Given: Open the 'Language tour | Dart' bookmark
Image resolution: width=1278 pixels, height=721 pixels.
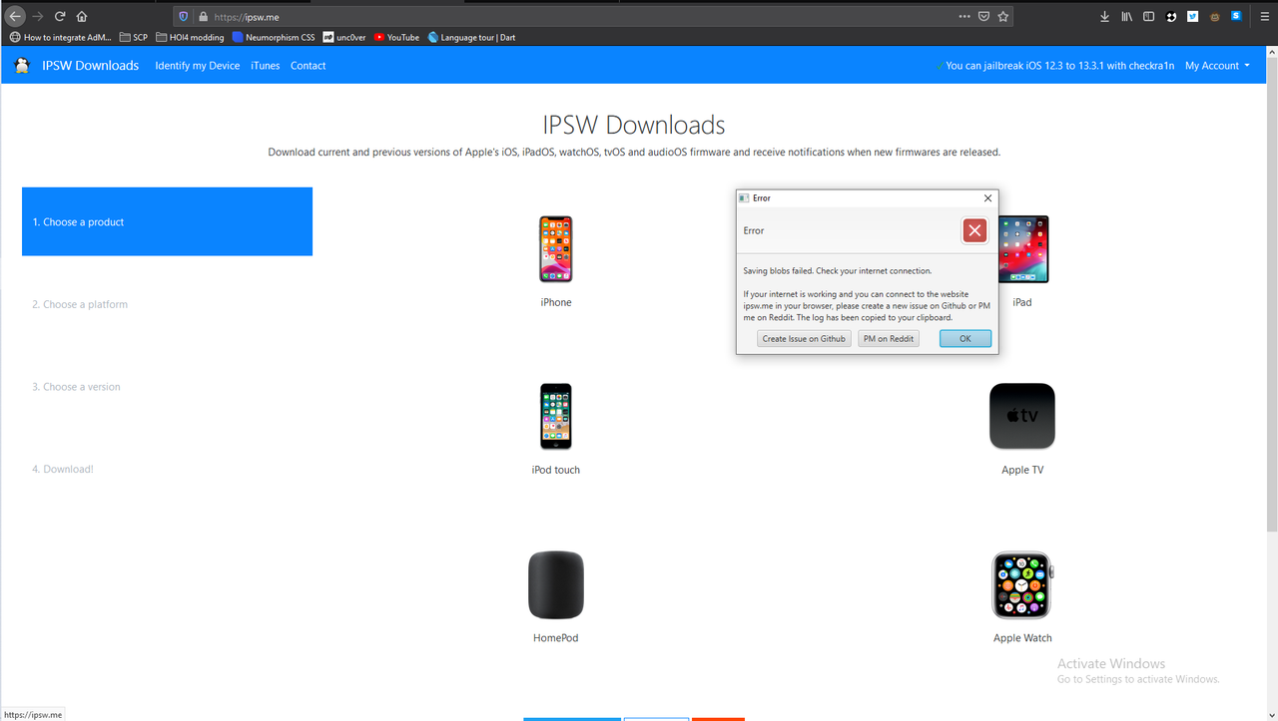Looking at the screenshot, I should (471, 38).
